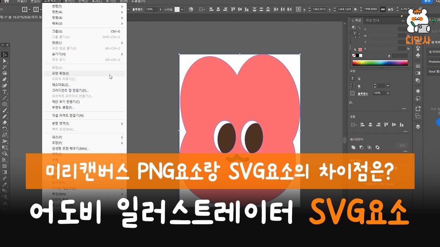Click the Unite icon in the Pathfinder panel
This screenshot has height=247, width=440.
click(x=353, y=147)
